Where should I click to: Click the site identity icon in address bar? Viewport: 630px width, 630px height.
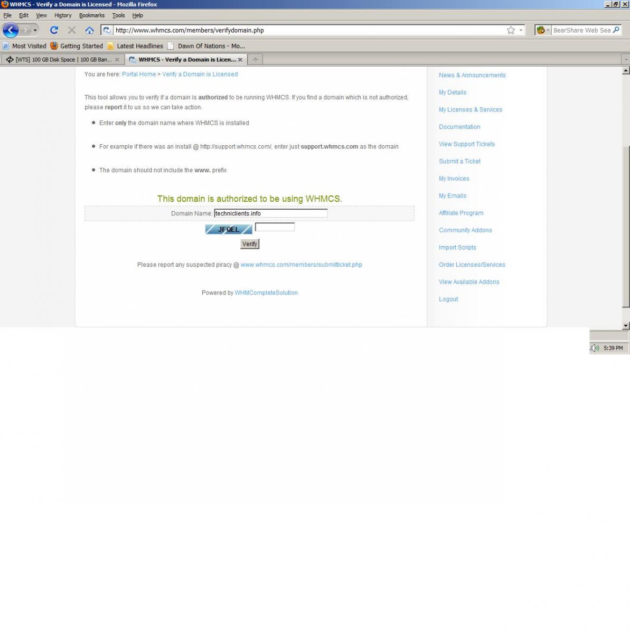pyautogui.click(x=107, y=30)
